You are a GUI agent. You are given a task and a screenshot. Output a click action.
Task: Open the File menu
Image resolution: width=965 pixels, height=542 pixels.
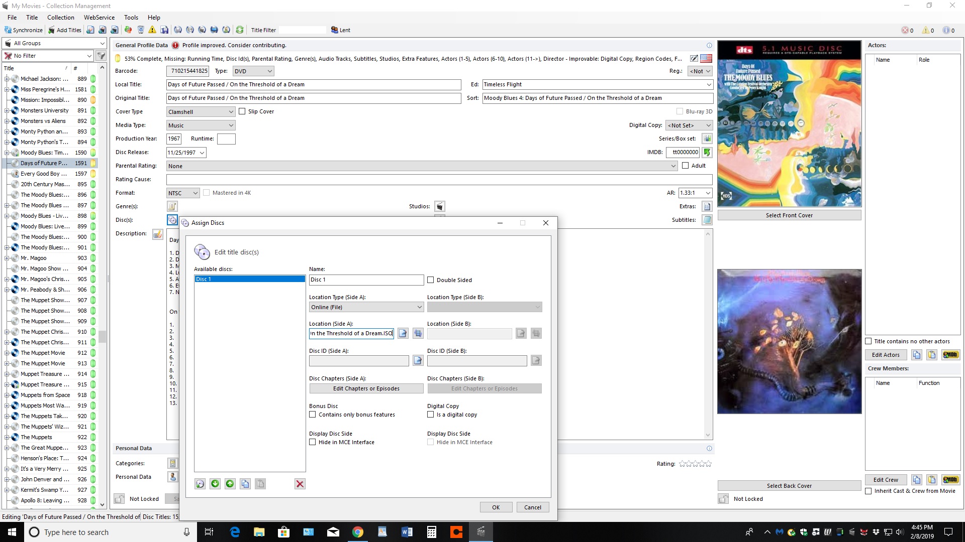click(x=12, y=17)
